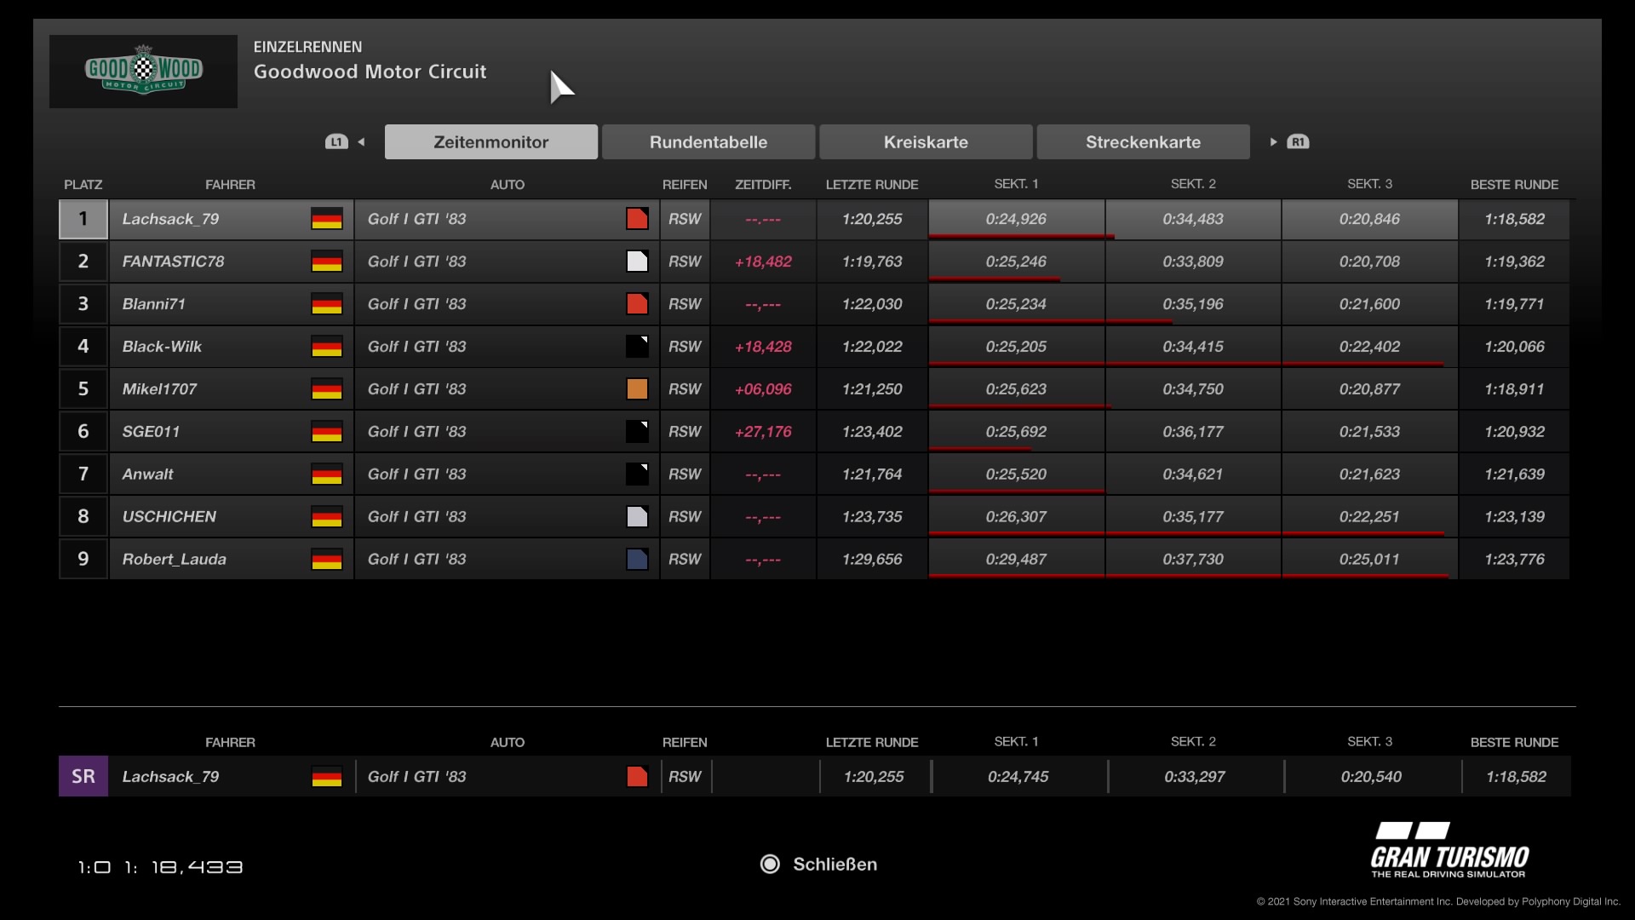Click the German flag beside USCHICHEN
The height and width of the screenshot is (920, 1635).
pyautogui.click(x=327, y=517)
